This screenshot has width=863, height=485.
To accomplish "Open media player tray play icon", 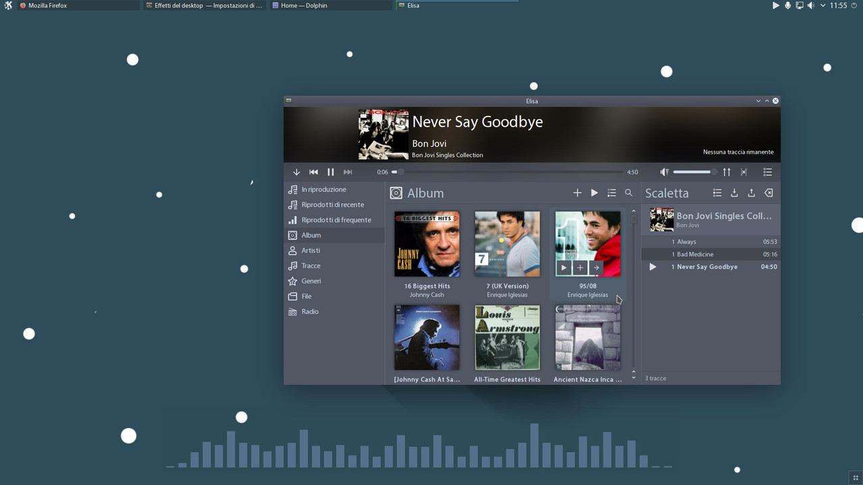I will [x=775, y=5].
